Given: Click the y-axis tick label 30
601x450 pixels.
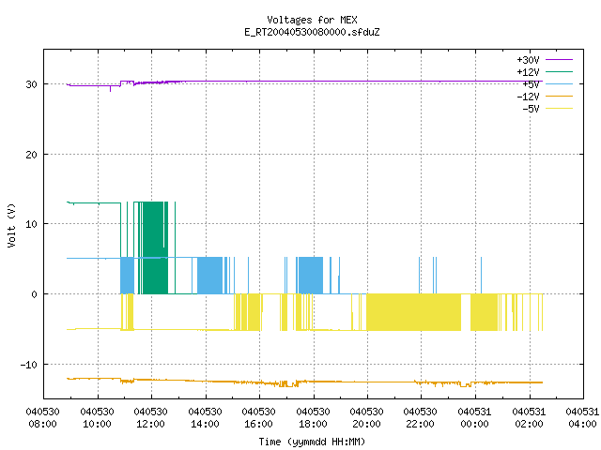Looking at the screenshot, I should (31, 84).
